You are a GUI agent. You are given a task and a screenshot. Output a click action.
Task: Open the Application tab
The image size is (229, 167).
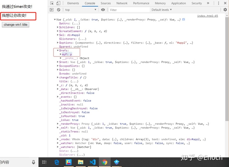pyautogui.click(x=178, y=3)
